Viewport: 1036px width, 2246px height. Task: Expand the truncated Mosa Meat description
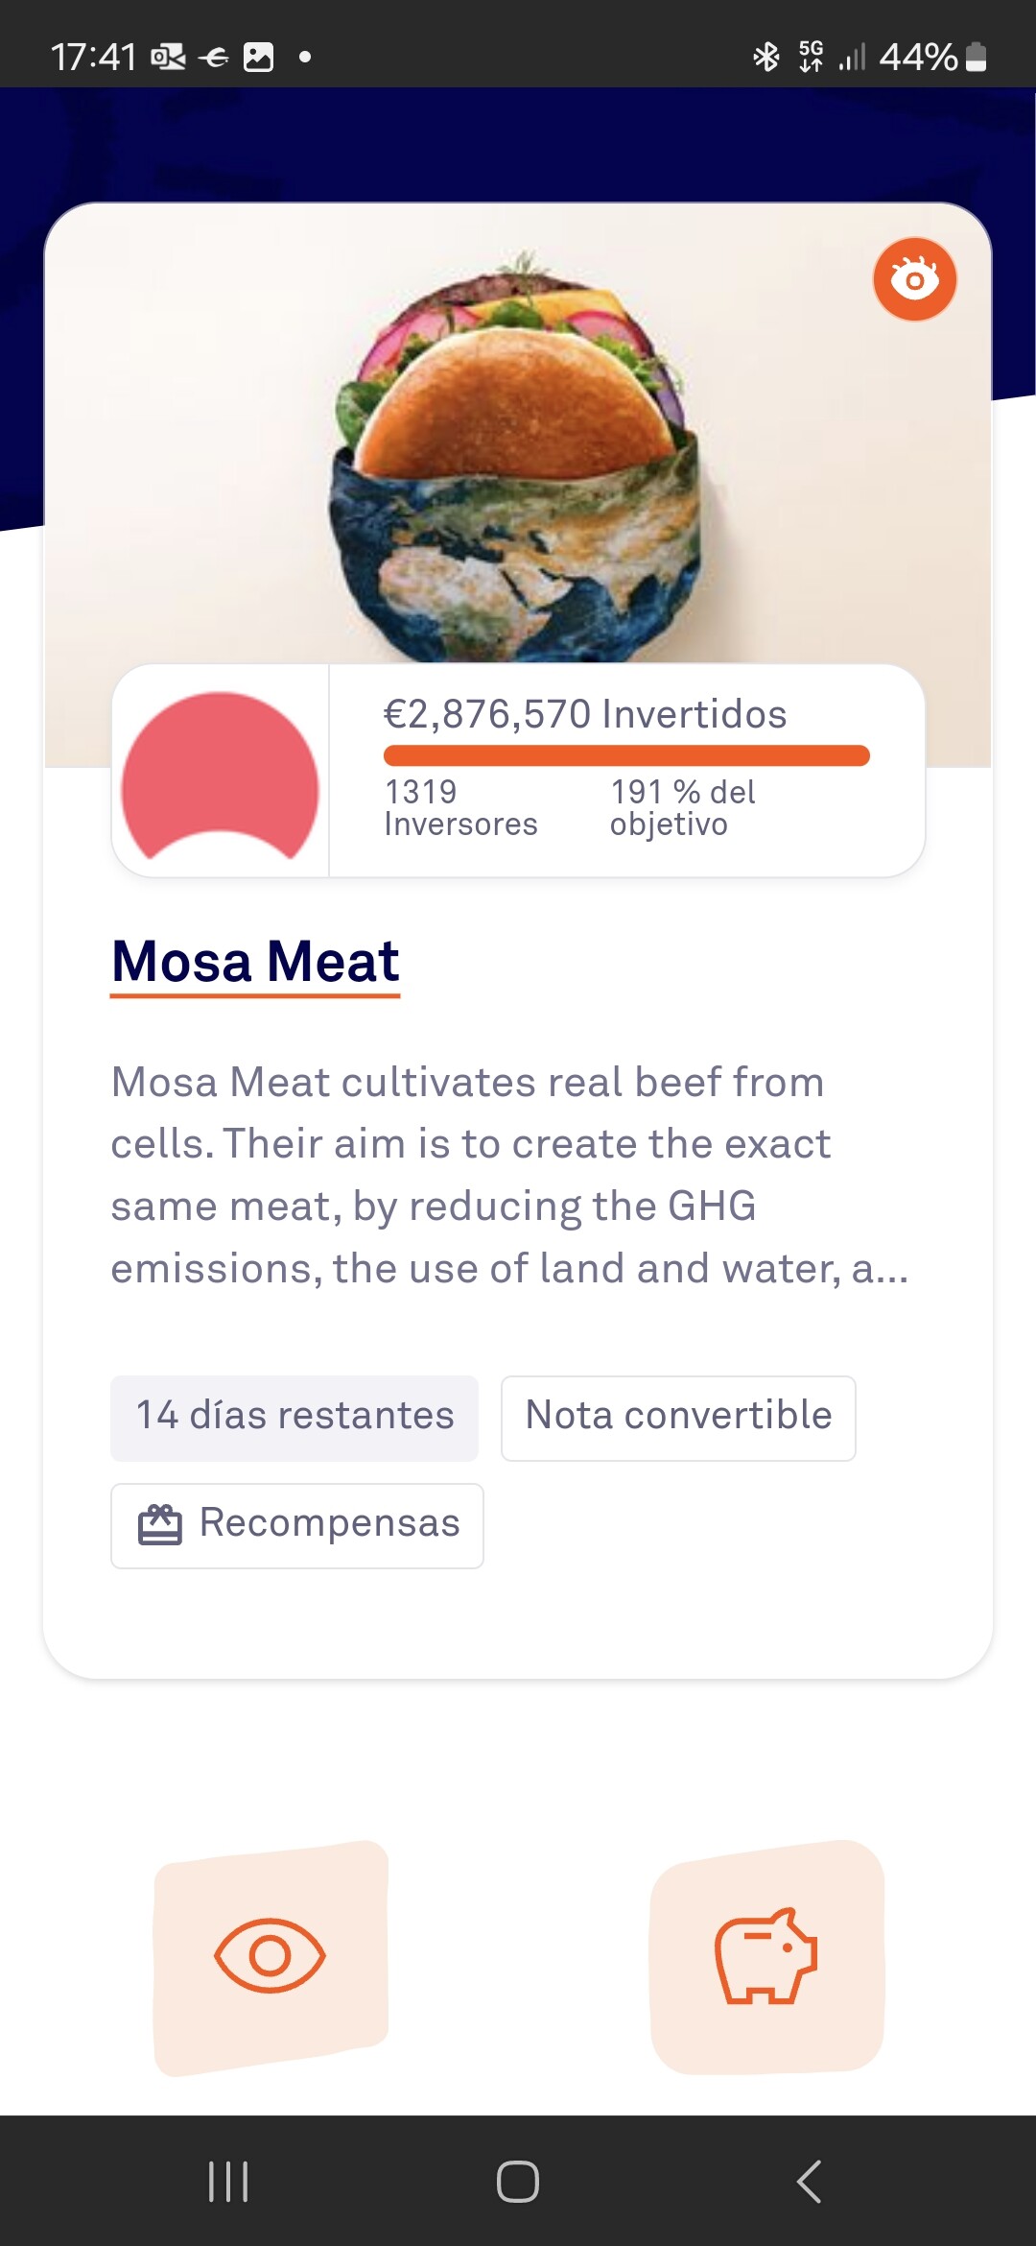click(x=508, y=1175)
